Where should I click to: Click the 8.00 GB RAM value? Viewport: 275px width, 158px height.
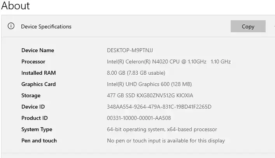click(x=136, y=73)
